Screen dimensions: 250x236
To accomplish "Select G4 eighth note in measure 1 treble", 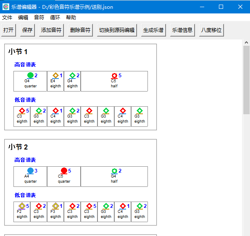I will click(x=72, y=81).
